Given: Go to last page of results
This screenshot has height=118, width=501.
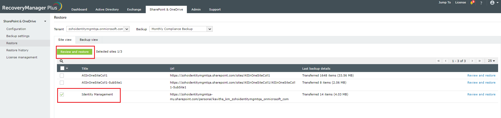Looking at the screenshot, I should 479,61.
